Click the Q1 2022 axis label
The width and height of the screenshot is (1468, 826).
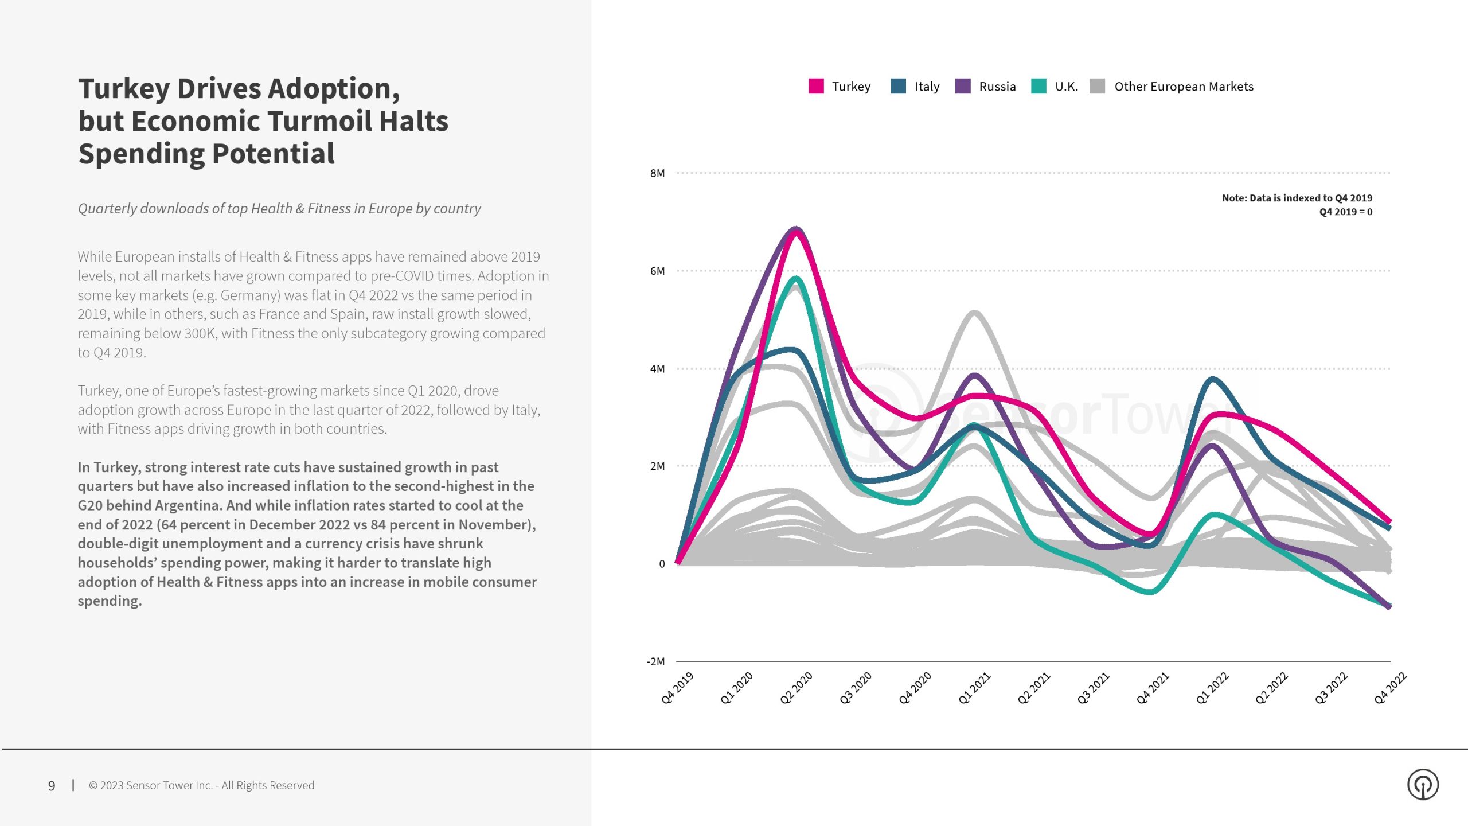1212,687
